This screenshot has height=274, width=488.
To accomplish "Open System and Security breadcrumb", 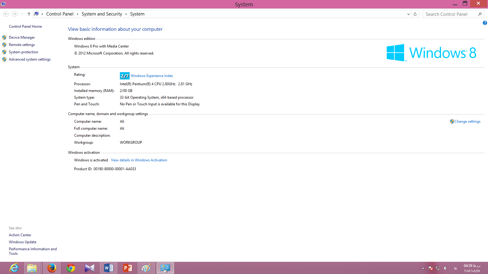I will point(102,14).
